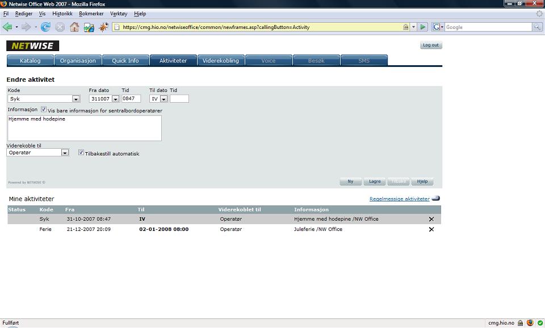Viewport: 545px width, 328px height.
Task: Click the Stop loading icon
Action: click(x=60, y=27)
